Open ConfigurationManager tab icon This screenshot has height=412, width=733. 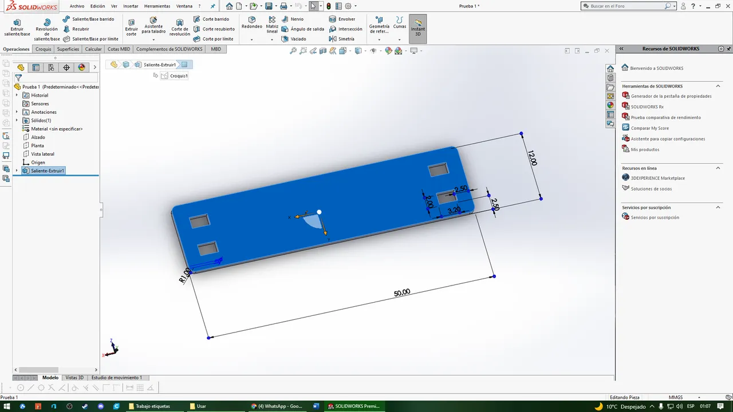(x=51, y=68)
